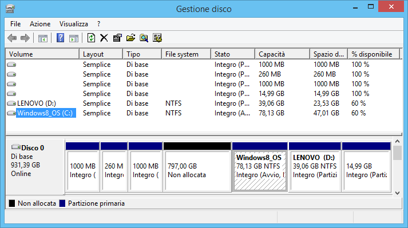Image resolution: width=408 pixels, height=228 pixels.
Task: Click the 47,01 GB free space cell
Action: point(326,113)
